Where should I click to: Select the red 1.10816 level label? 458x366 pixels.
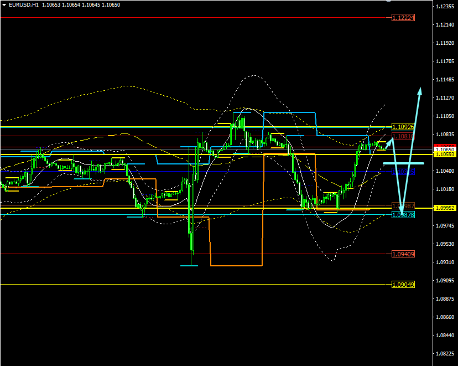403,136
